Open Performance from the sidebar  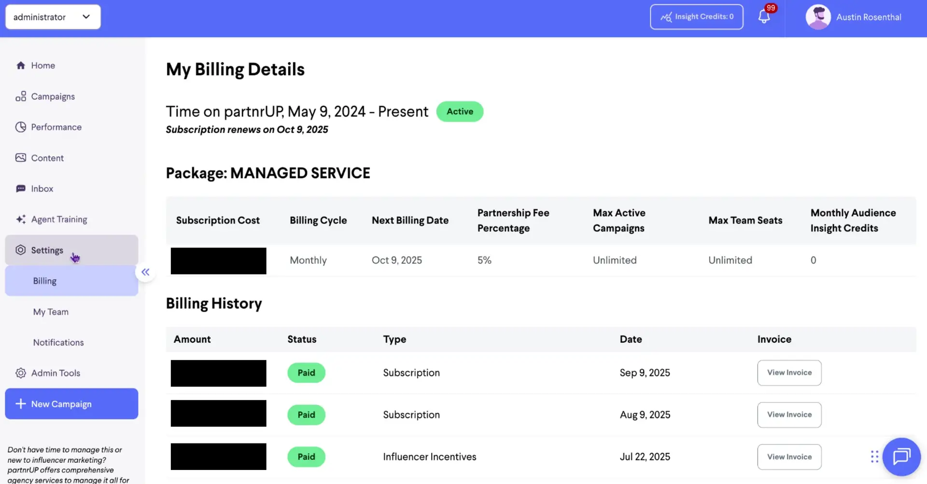click(20, 127)
